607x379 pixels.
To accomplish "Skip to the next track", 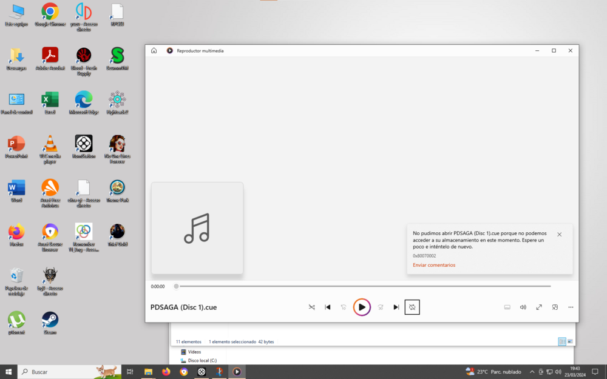I will click(x=396, y=307).
